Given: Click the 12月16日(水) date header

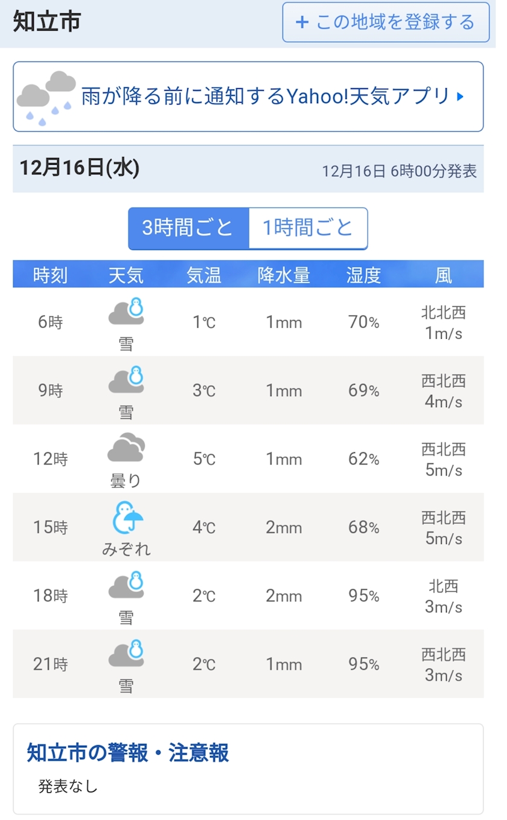Looking at the screenshot, I should tap(80, 168).
